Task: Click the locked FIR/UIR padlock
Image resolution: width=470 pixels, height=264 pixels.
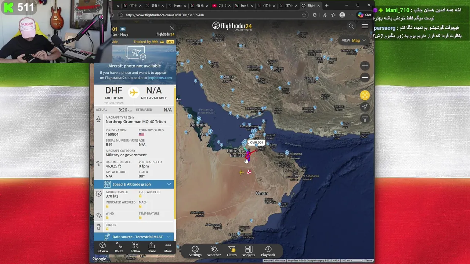Action: [107, 229]
